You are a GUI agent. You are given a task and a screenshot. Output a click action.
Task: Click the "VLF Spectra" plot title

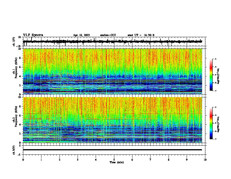tap(33, 35)
